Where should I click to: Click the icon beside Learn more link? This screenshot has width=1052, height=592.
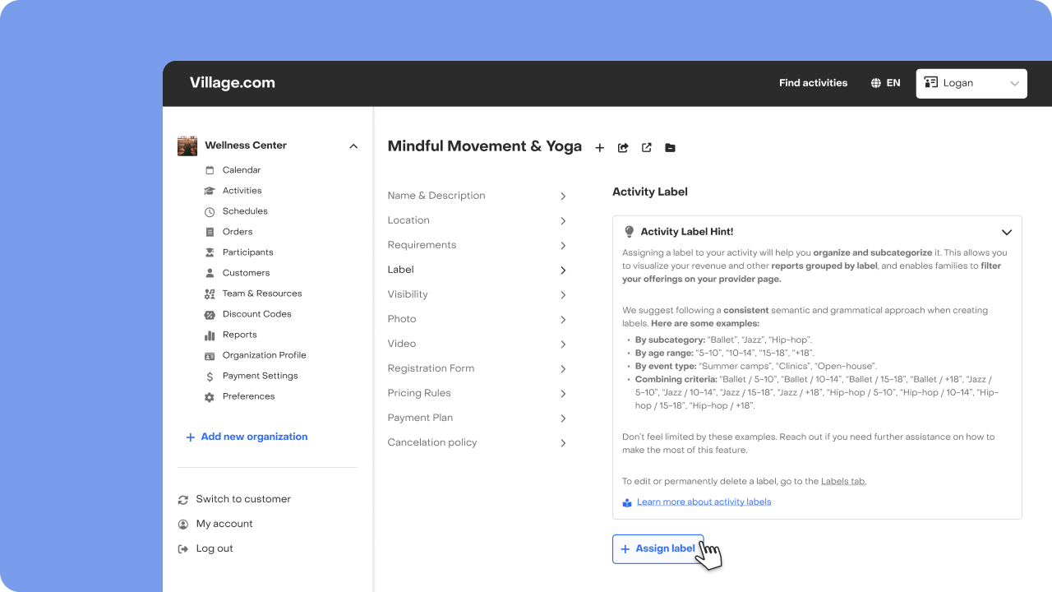click(x=627, y=502)
